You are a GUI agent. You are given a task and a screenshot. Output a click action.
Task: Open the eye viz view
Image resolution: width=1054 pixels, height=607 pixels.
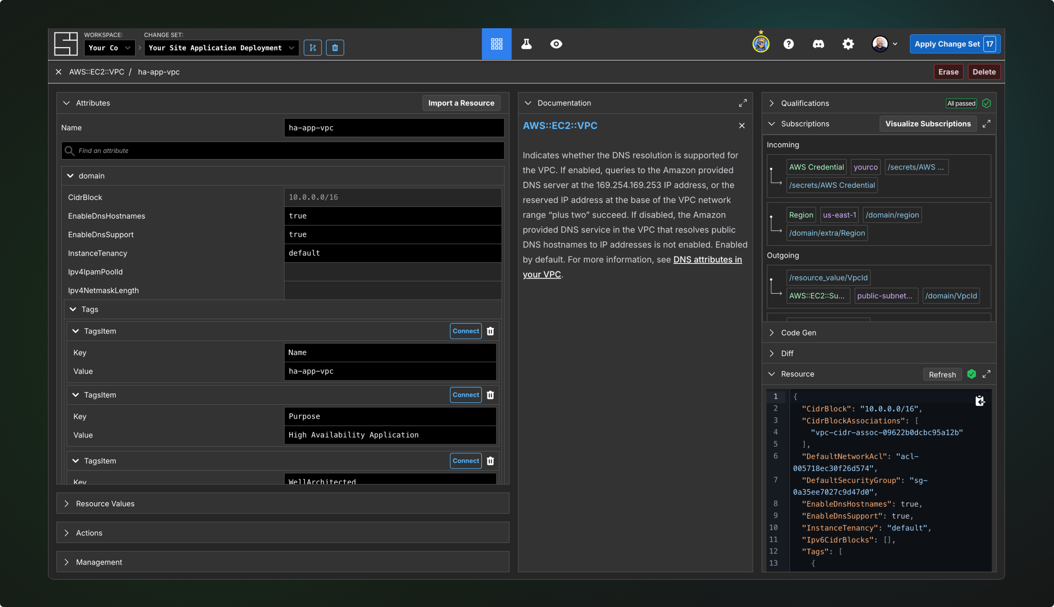556,44
